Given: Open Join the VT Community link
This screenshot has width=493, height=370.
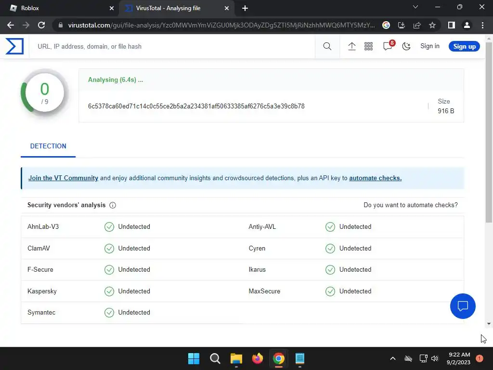Looking at the screenshot, I should tap(63, 178).
